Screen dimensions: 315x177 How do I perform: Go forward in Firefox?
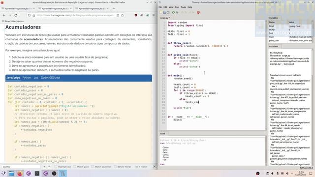click(10, 15)
